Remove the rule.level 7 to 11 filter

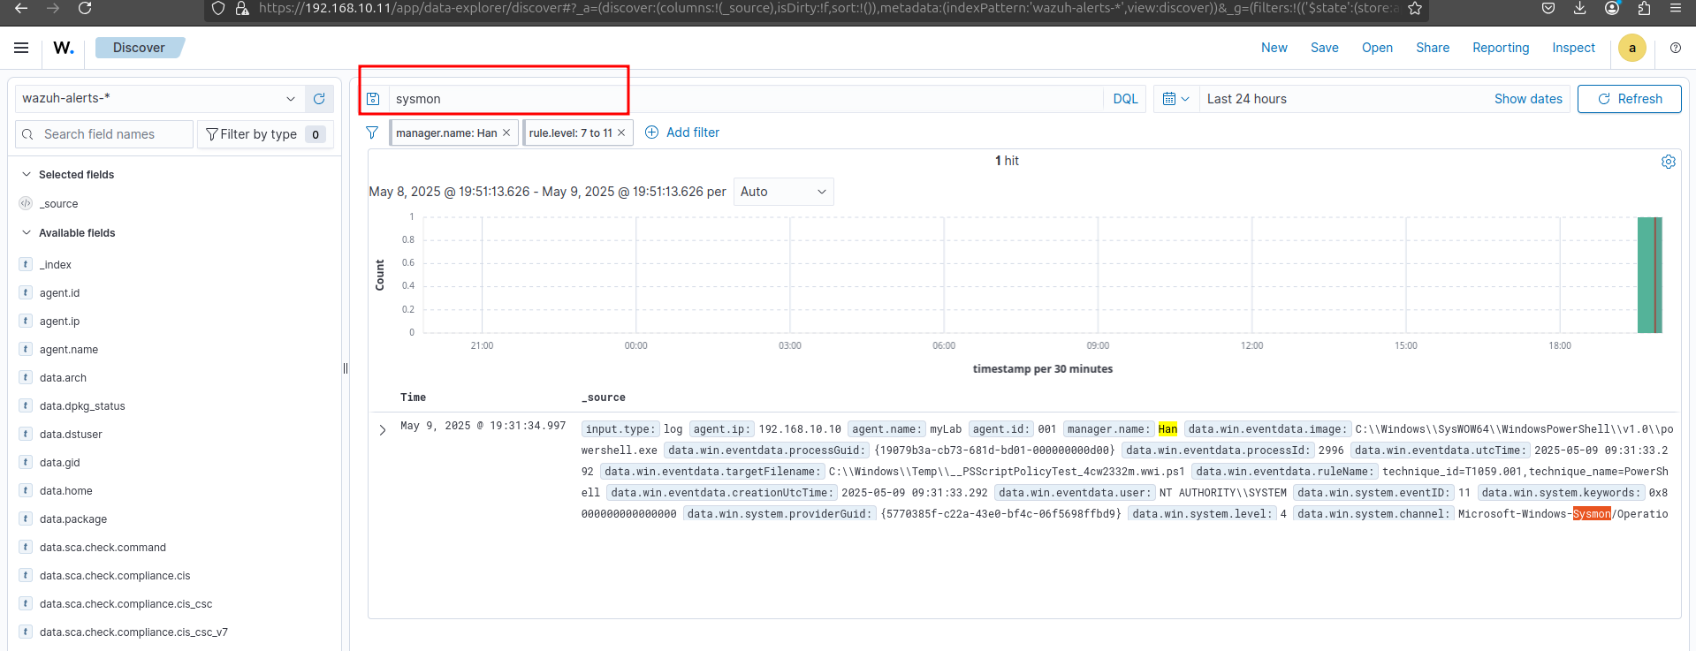621,132
